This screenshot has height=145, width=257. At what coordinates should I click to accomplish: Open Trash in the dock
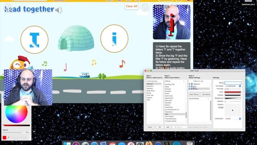point(190,143)
